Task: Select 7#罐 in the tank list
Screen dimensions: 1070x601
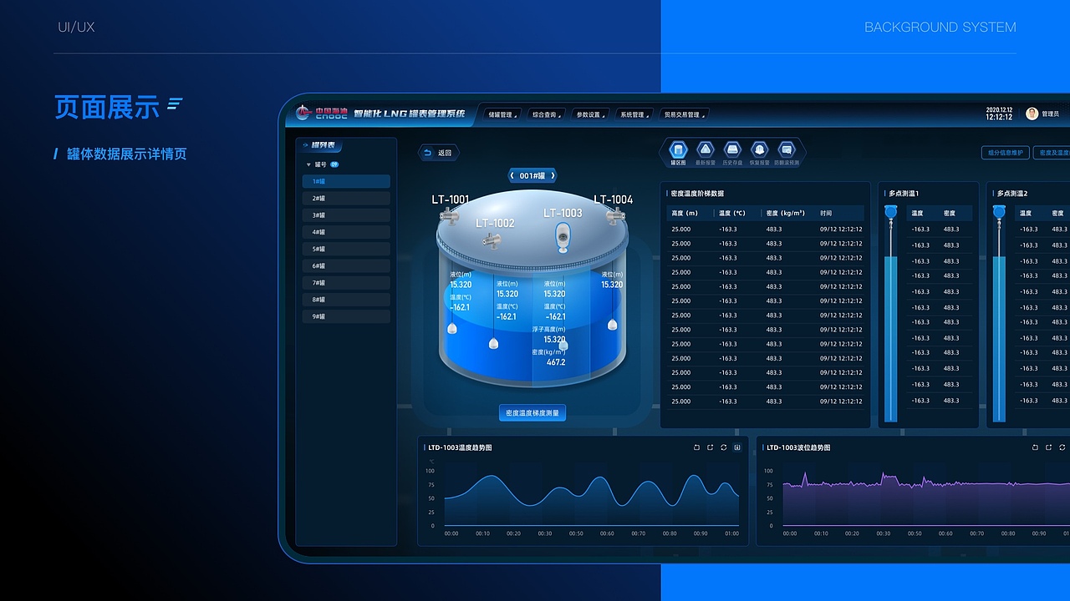Action: click(346, 283)
